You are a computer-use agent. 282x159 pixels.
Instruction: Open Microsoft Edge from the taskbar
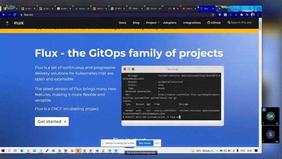pos(22,151)
